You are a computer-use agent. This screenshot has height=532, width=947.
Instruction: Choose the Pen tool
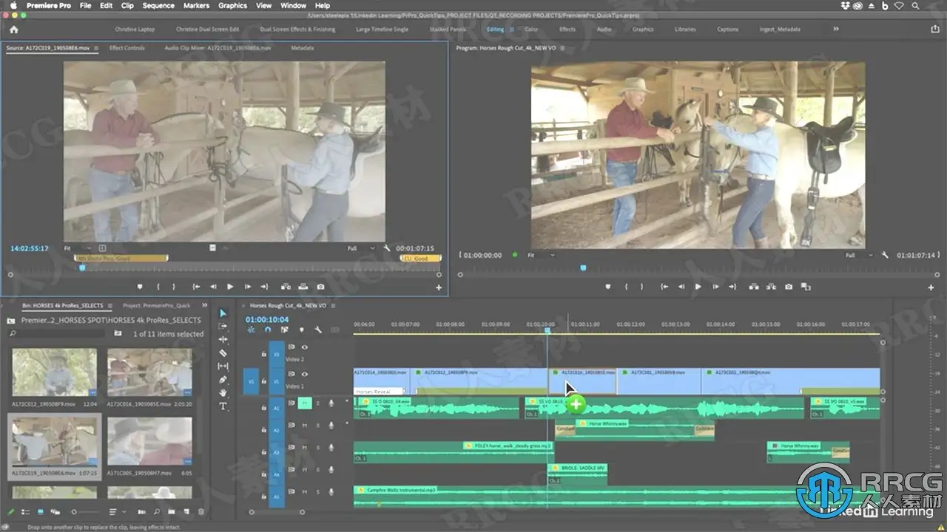223,380
